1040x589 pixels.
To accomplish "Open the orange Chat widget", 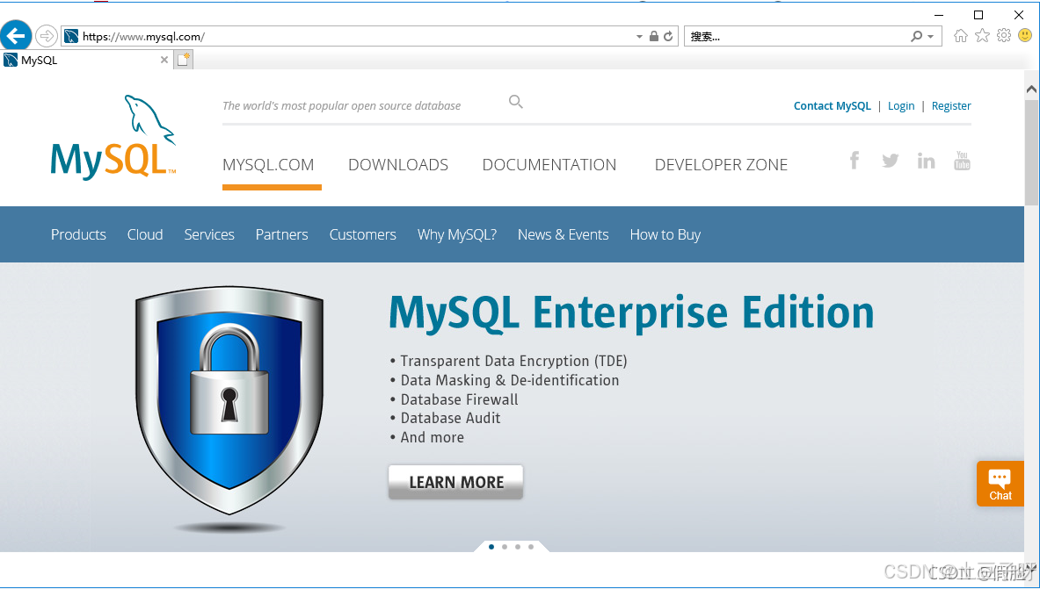I will point(1000,484).
